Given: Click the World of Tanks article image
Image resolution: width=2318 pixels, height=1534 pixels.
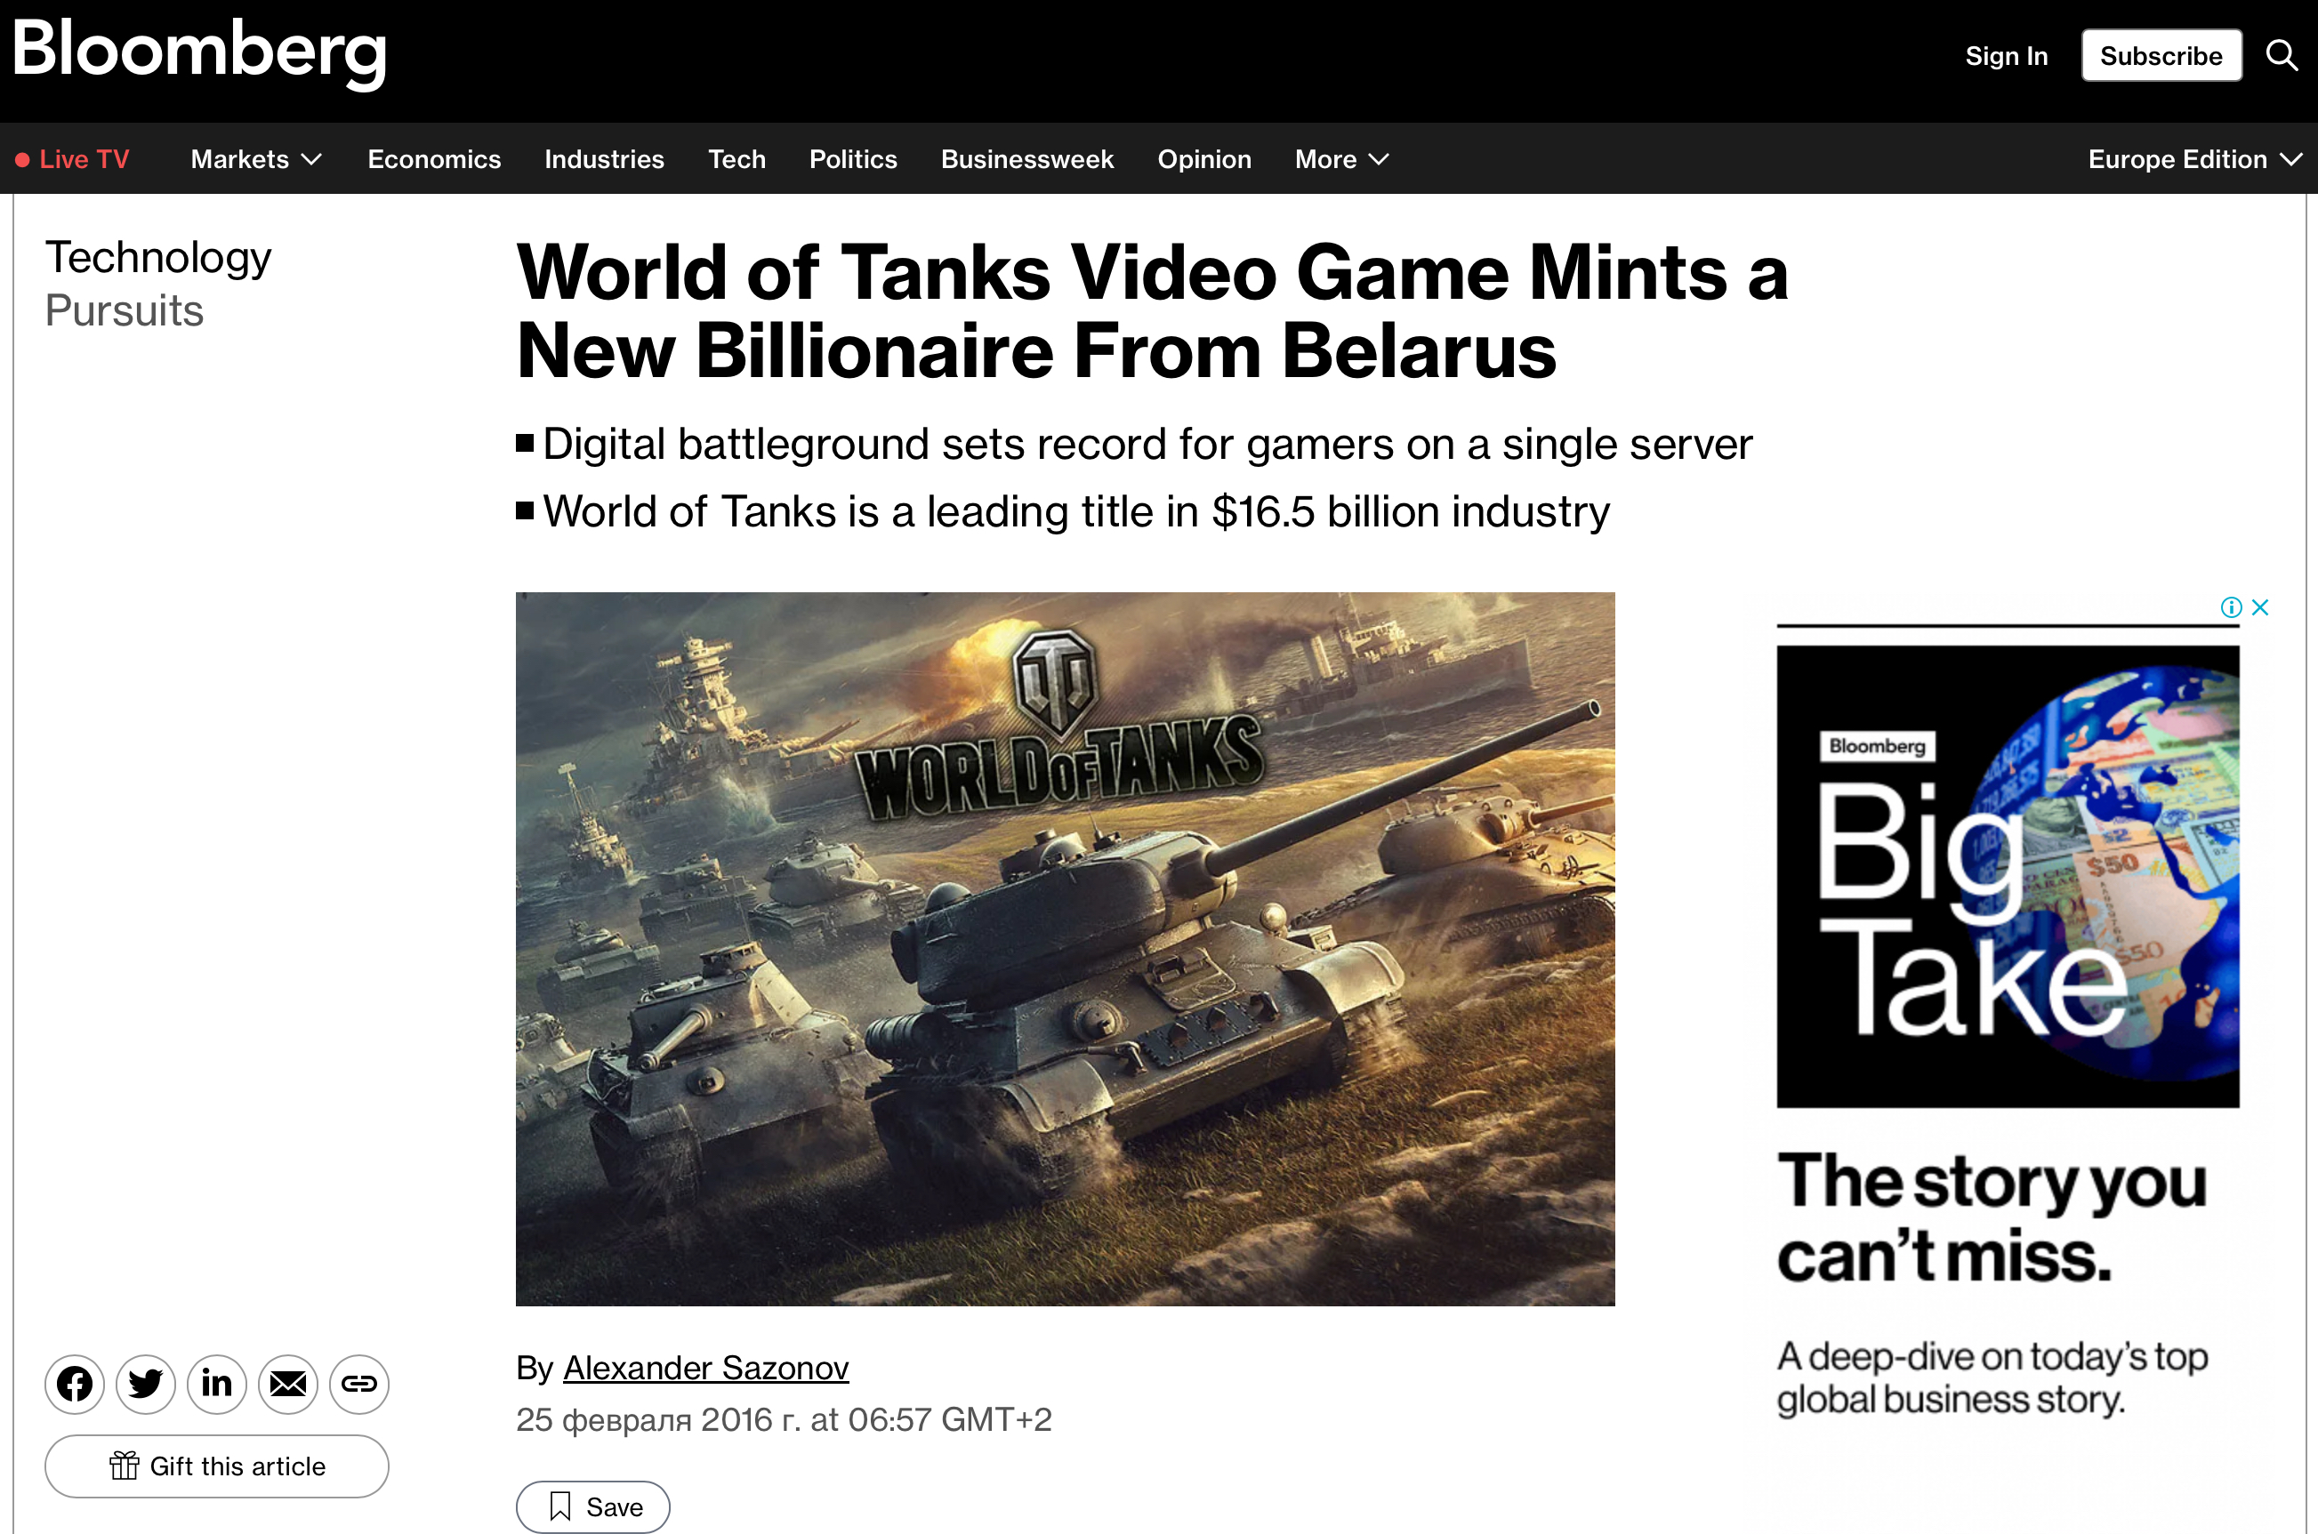Looking at the screenshot, I should tap(1066, 948).
